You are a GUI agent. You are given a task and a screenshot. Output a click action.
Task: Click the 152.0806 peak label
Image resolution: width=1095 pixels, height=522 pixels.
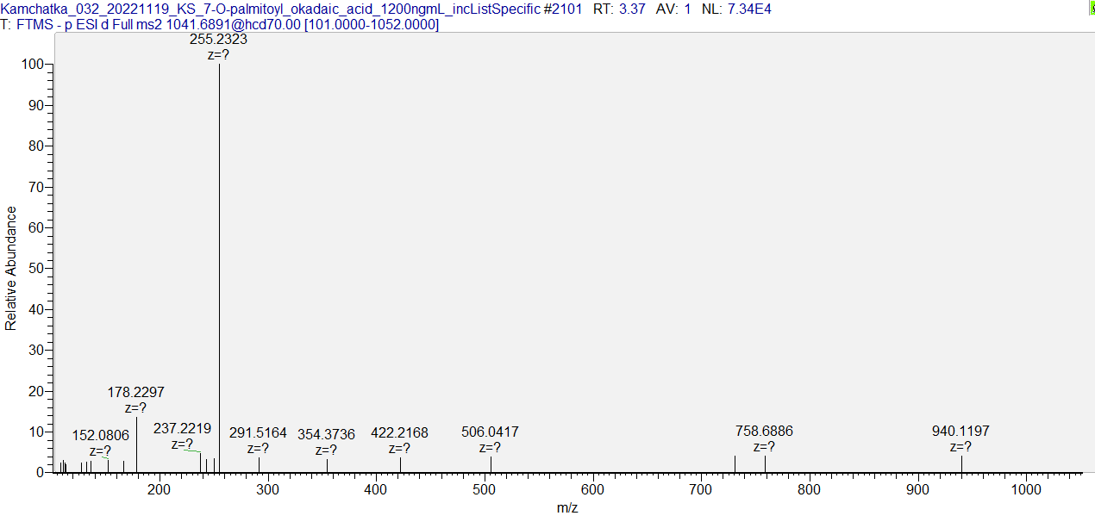[100, 436]
